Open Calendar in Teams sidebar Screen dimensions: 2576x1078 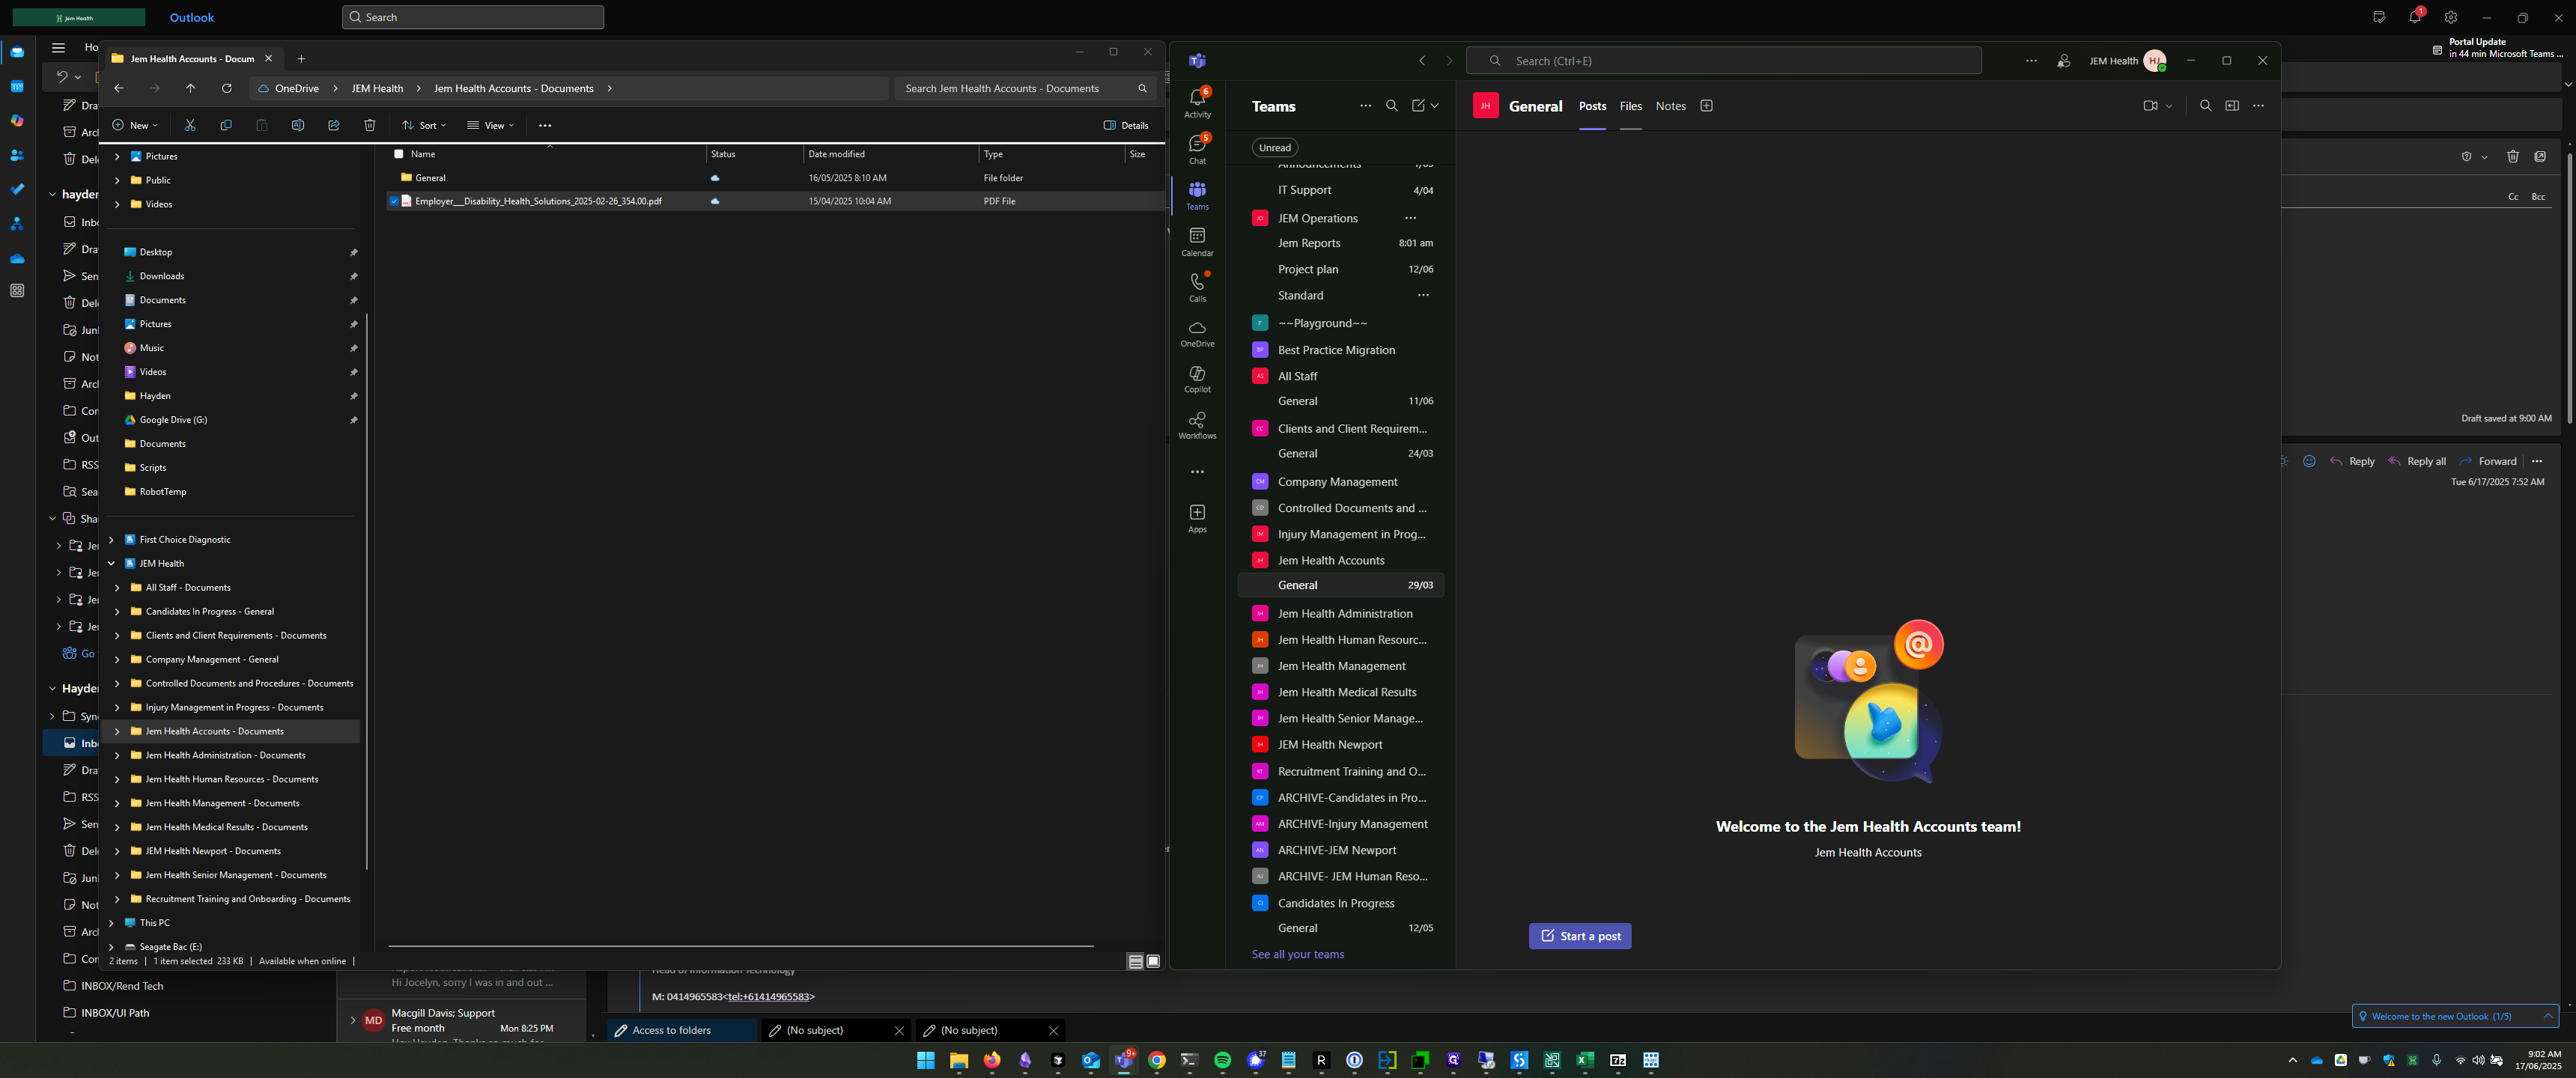tap(1197, 241)
